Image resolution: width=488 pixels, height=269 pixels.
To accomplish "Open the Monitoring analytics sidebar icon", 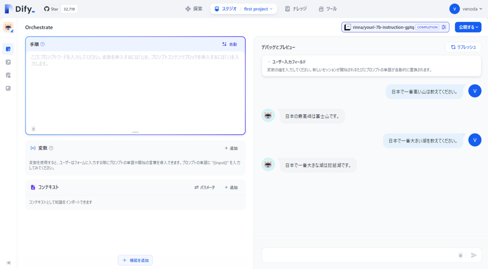I will 8,88.
